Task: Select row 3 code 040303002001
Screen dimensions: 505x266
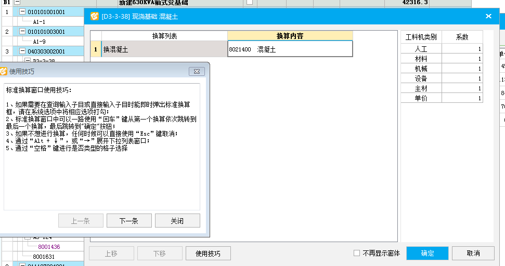Action: [46, 51]
